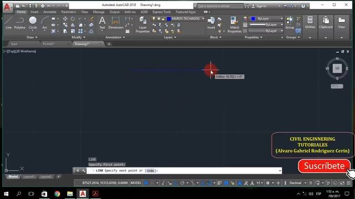Select the Circle tool
The width and height of the screenshot is (355, 199).
33,23
